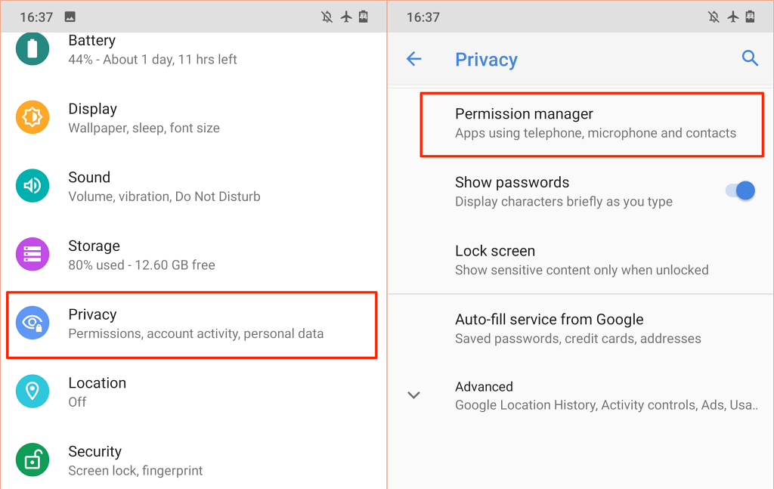
Task: Toggle the Show passwords switch
Action: [x=740, y=191]
